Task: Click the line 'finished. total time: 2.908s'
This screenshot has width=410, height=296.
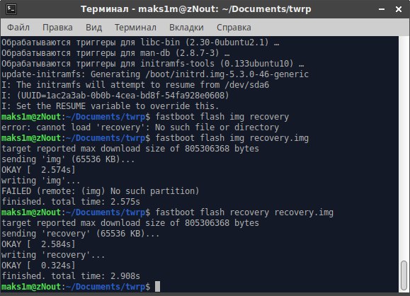Action: click(x=71, y=276)
